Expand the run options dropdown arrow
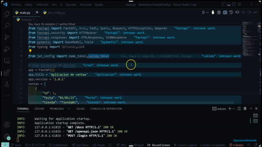Viewport: 262px width, 147px height. pyautogui.click(x=208, y=13)
